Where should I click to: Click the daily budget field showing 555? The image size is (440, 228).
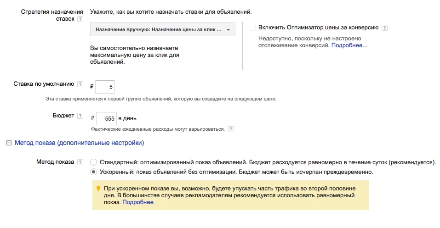106,118
